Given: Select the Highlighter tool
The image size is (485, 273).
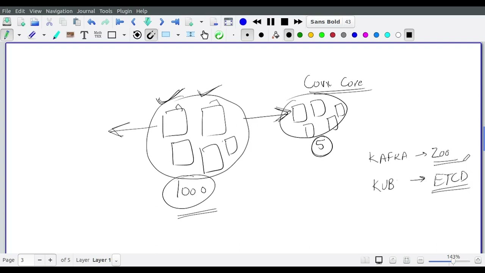Looking at the screenshot, I should [56, 35].
